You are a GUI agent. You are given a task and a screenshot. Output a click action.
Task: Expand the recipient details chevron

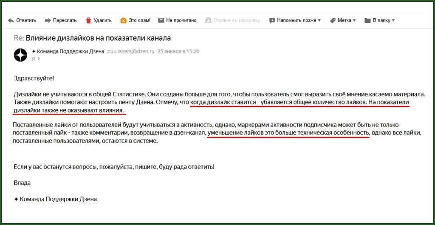(39, 59)
